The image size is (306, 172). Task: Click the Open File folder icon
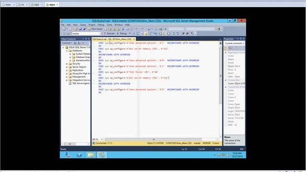click(76, 29)
